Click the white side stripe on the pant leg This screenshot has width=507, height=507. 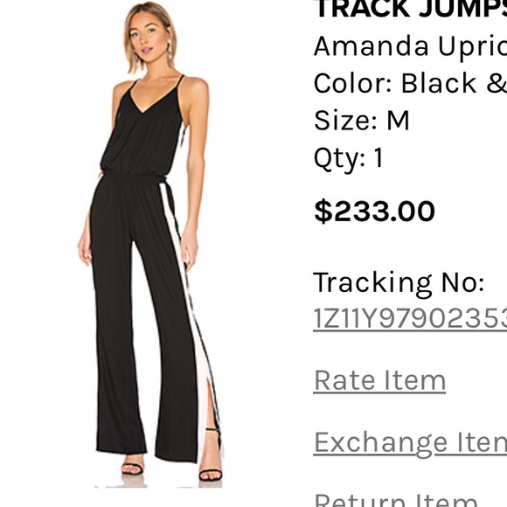[183, 291]
